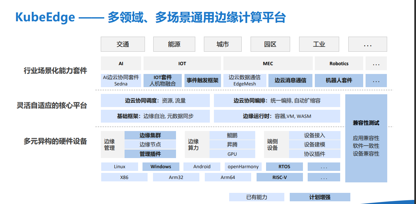Click the 行业场景化能力套件 layer label
Screen dimensions: 416x204
click(56, 71)
